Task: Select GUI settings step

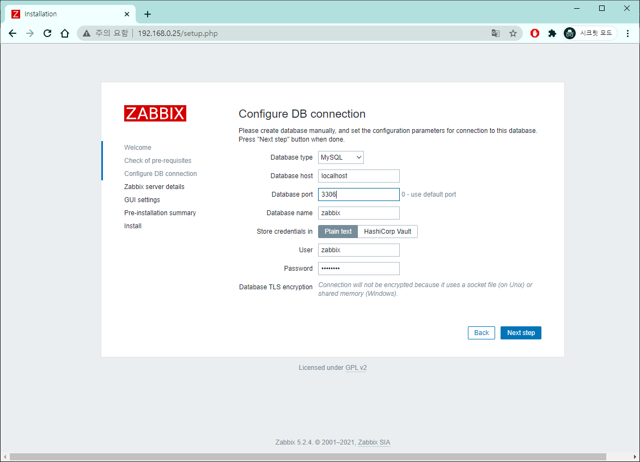Action: (142, 200)
